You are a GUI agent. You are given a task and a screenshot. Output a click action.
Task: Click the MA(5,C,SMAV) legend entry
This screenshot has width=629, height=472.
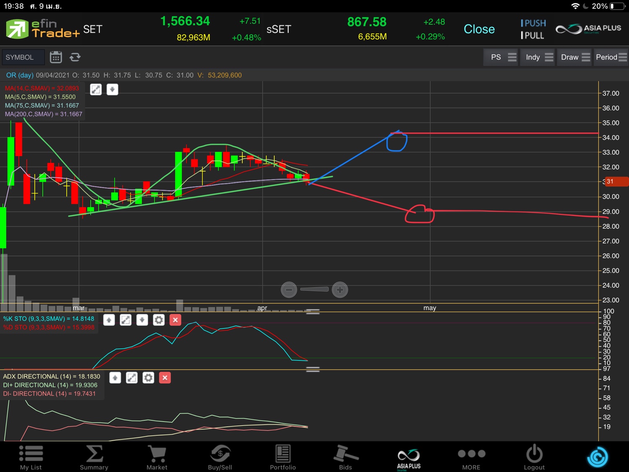(40, 97)
